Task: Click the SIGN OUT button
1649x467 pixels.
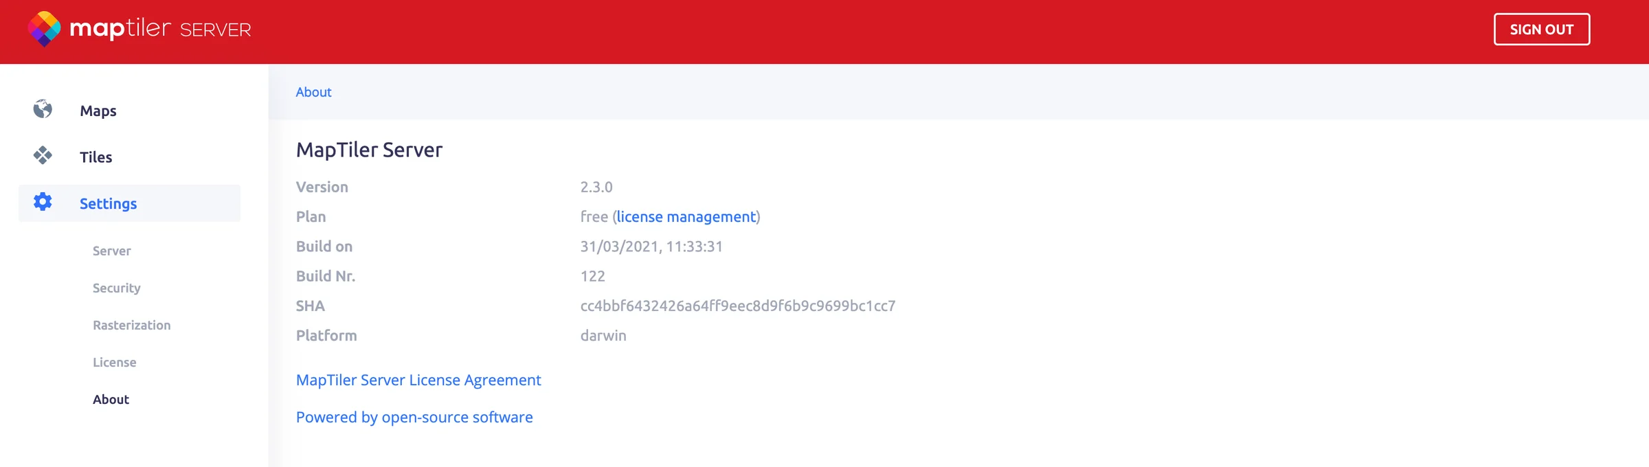Action: 1541,30
